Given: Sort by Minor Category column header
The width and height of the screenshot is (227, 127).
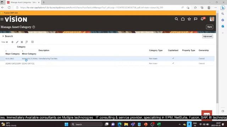Looking at the screenshot, I should (29, 54).
